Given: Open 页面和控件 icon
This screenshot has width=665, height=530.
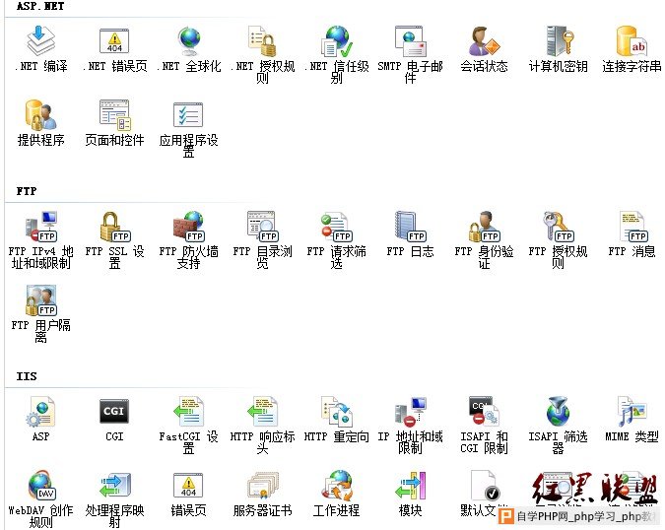Looking at the screenshot, I should coord(114,114).
